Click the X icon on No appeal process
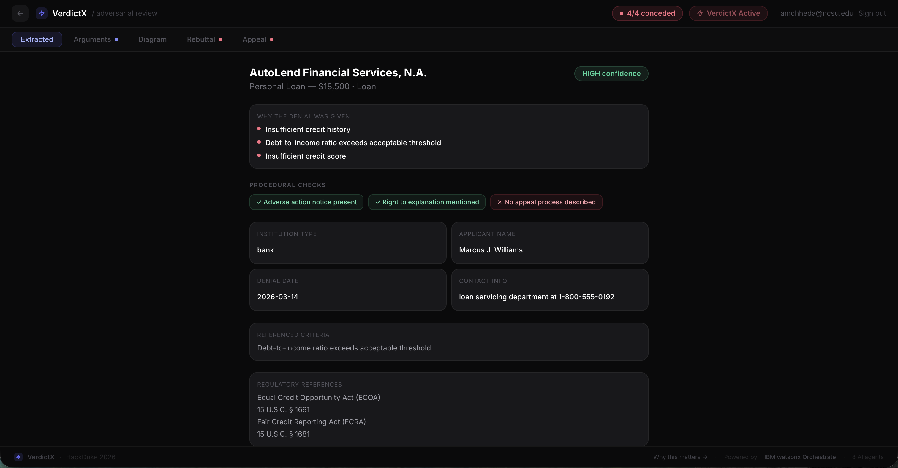The height and width of the screenshot is (468, 898). point(499,202)
